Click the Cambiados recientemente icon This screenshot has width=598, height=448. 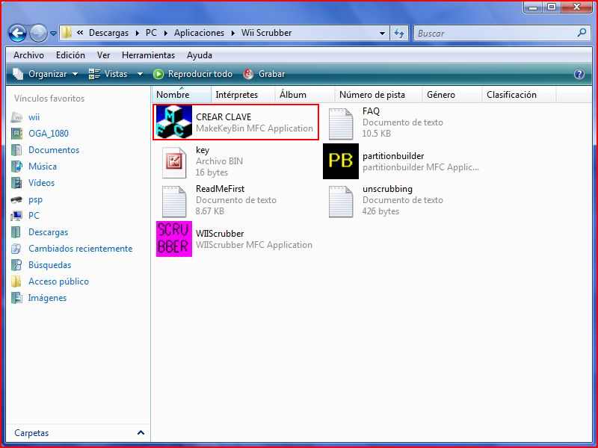[x=16, y=249]
